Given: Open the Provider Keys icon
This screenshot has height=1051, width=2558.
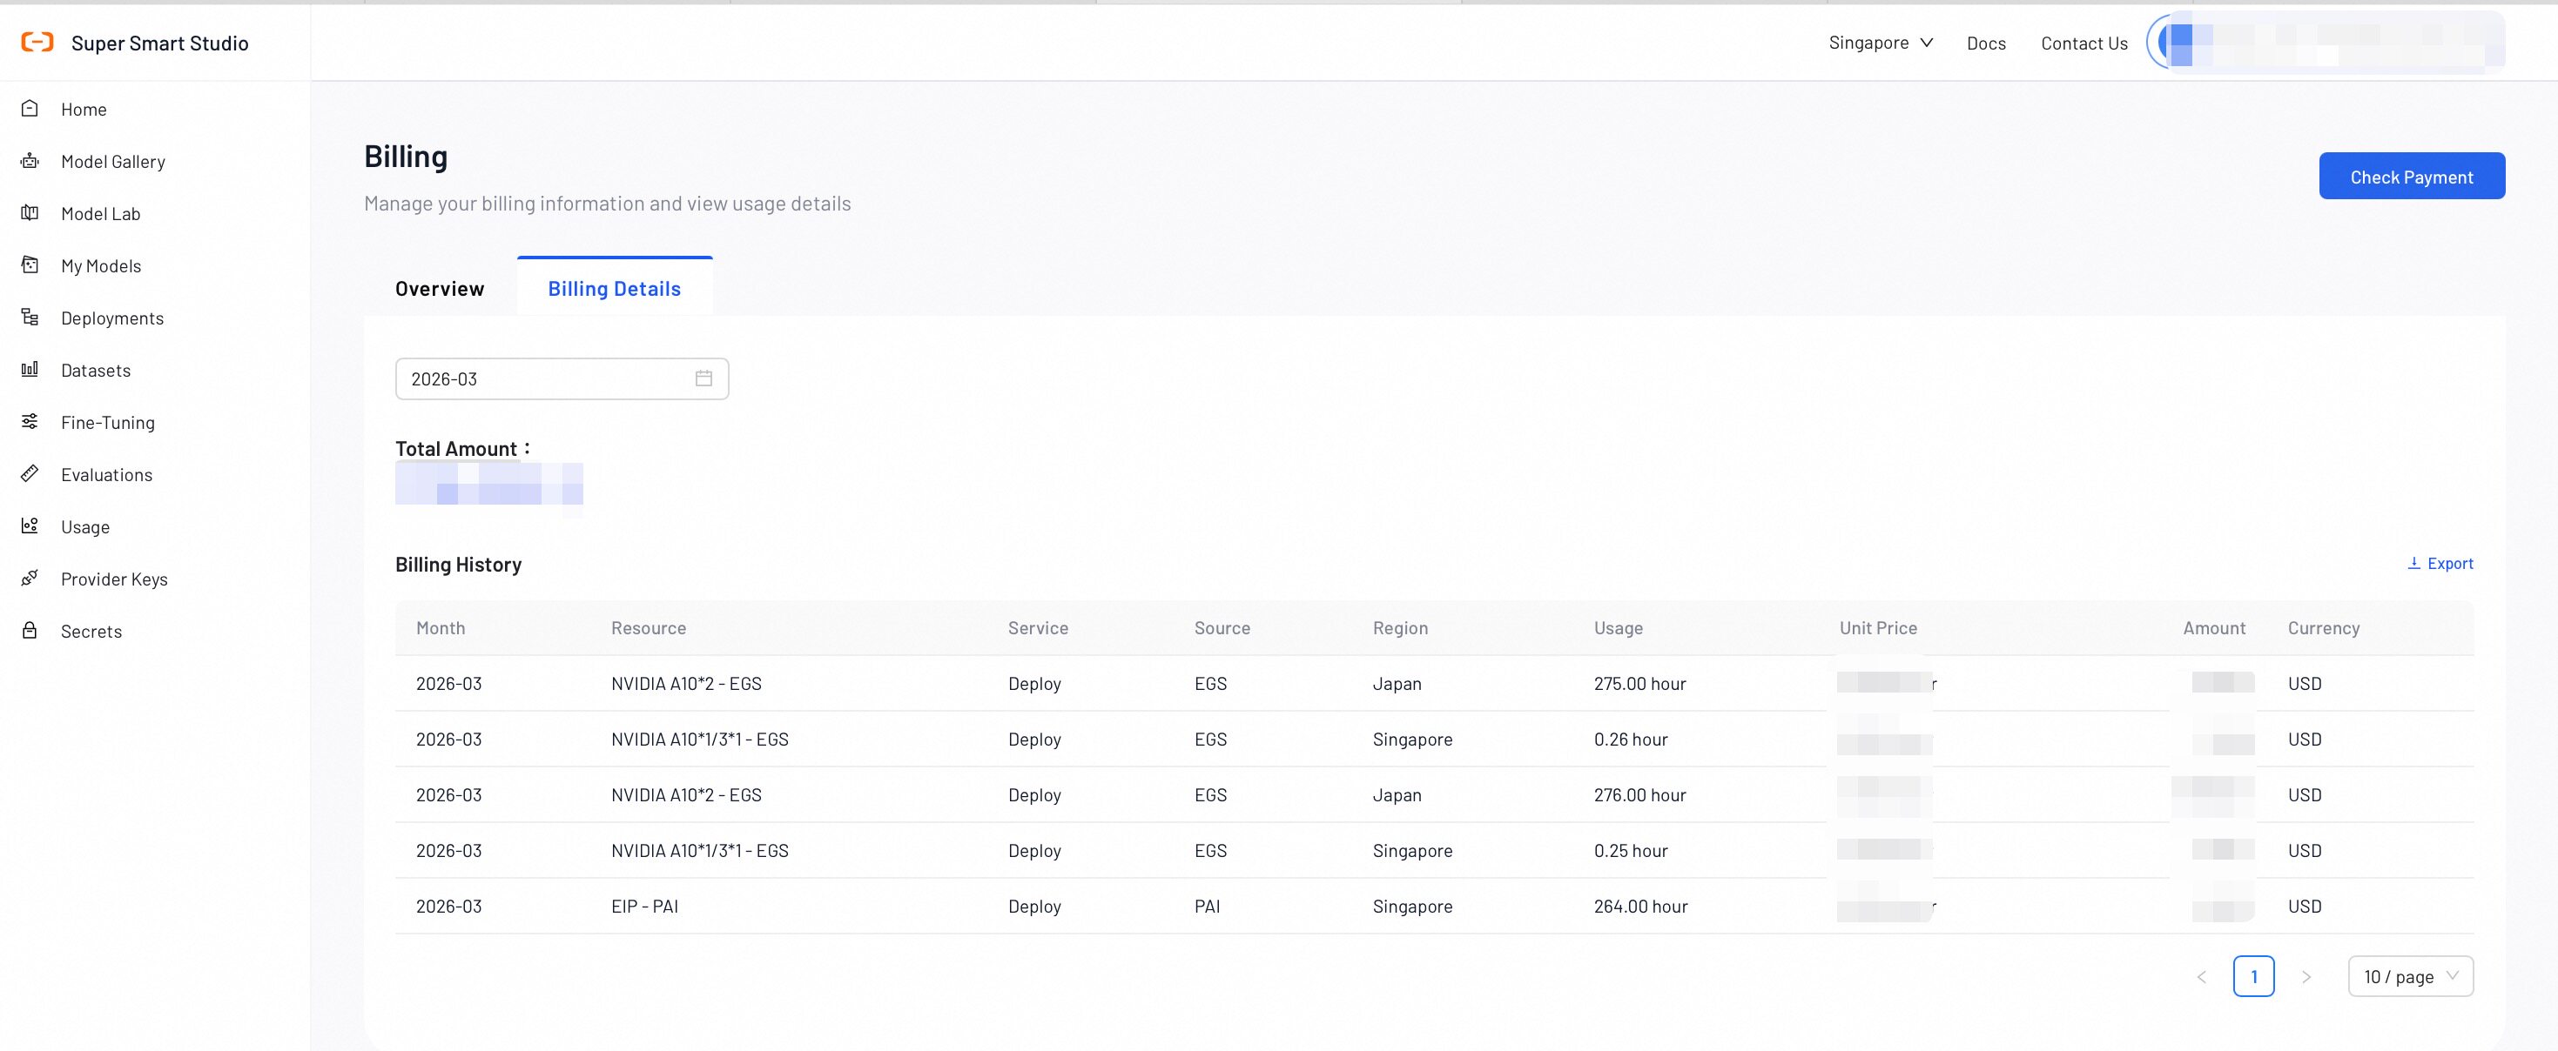Looking at the screenshot, I should click(30, 578).
